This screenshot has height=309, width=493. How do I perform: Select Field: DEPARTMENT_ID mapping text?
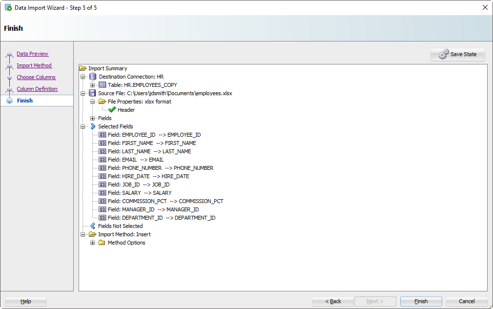tap(162, 218)
